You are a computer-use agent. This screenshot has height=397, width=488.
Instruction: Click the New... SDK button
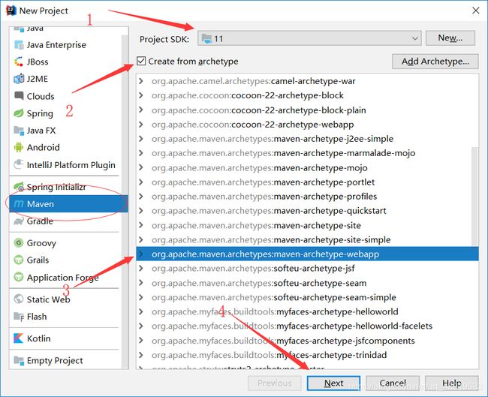point(450,38)
